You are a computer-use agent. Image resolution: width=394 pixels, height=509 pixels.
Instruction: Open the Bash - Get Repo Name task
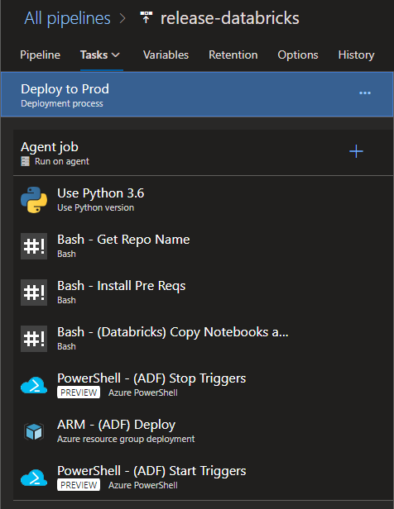click(x=203, y=245)
